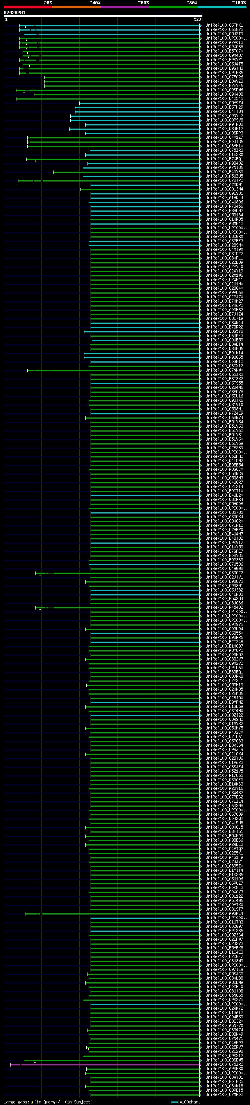Click the UniRef100_B7KFQ1 entry

coord(224,159)
